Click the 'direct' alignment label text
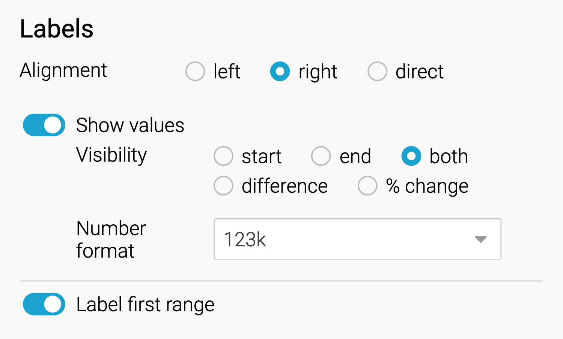 (x=419, y=72)
